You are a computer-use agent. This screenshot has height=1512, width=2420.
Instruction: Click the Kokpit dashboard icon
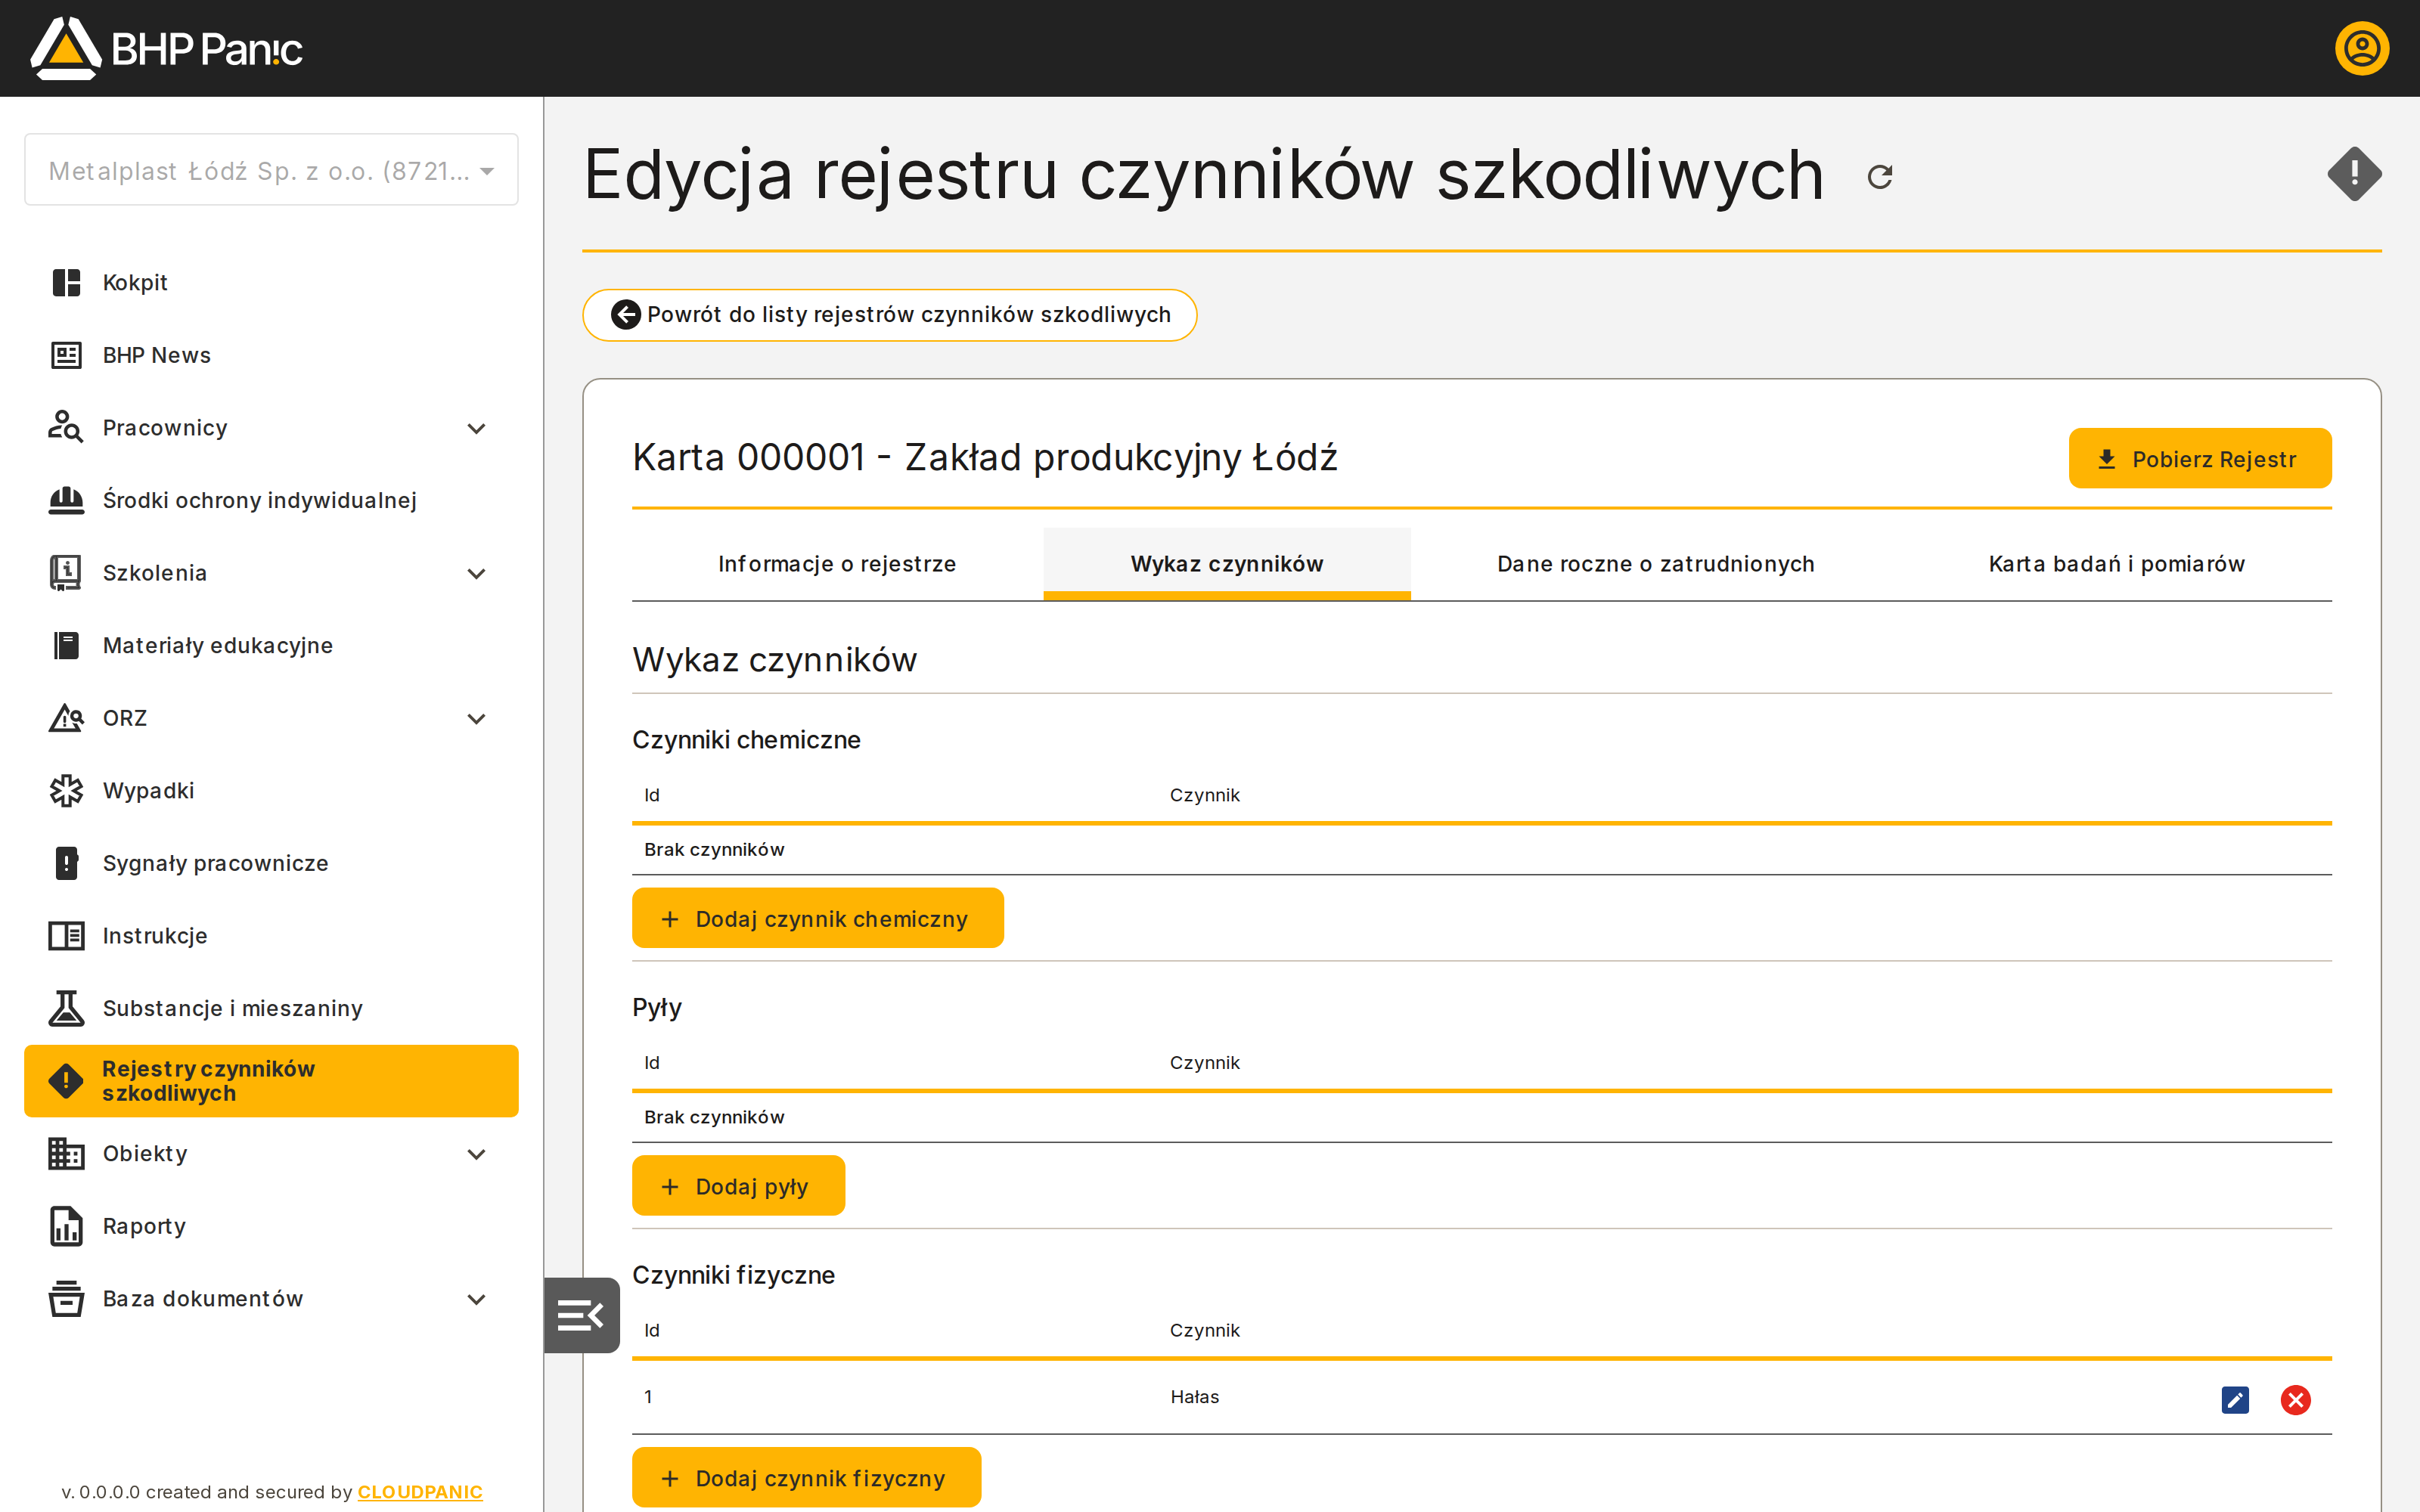point(66,283)
